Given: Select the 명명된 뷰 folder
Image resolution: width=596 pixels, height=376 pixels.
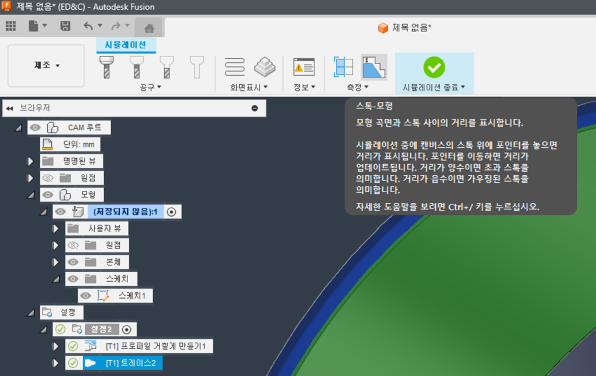Looking at the screenshot, I should click(x=72, y=161).
